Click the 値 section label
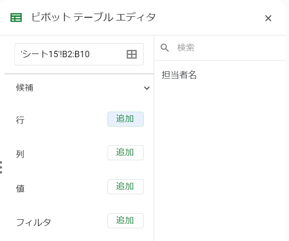This screenshot has width=289, height=241. click(20, 188)
